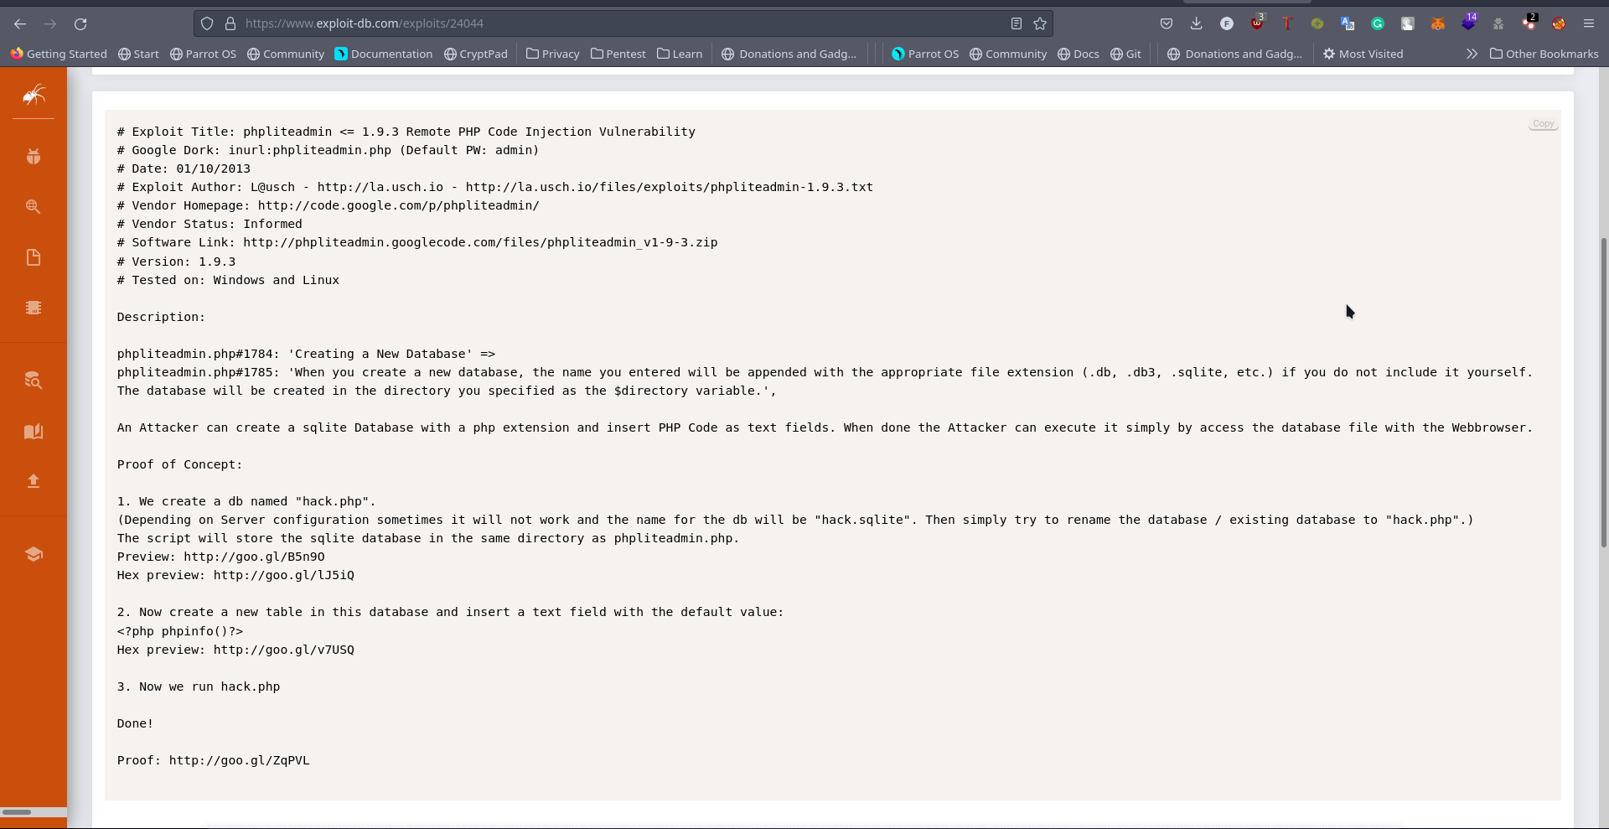Expand the Learn bookmarks folder
This screenshot has height=829, width=1609.
tap(680, 54)
